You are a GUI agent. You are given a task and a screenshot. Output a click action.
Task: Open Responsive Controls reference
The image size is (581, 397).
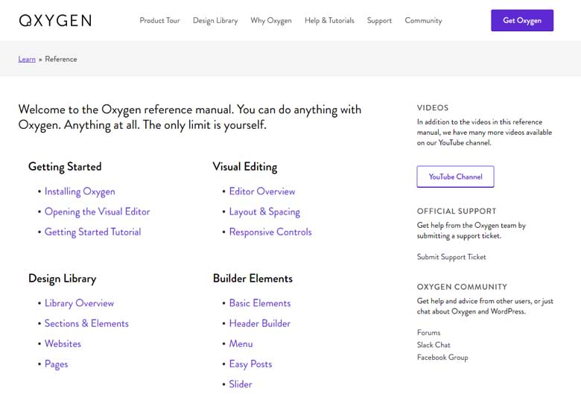point(270,232)
